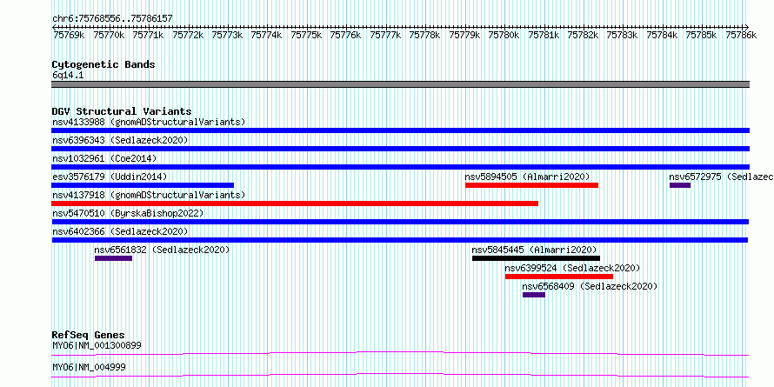The height and width of the screenshot is (387, 774).
Task: Open nsv4133988 (gnomADStructuralVariants) label
Action: point(149,122)
